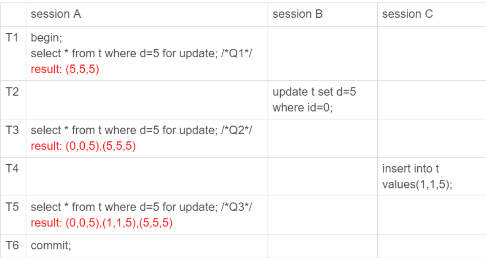486x258 pixels.
Task: Click the session C column header
Action: tap(407, 14)
